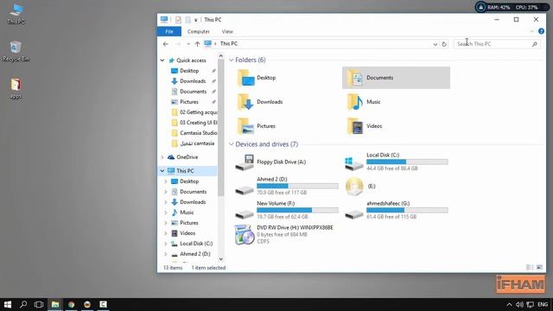Switch to the View ribbon tab
The height and width of the screenshot is (311, 553).
click(227, 31)
